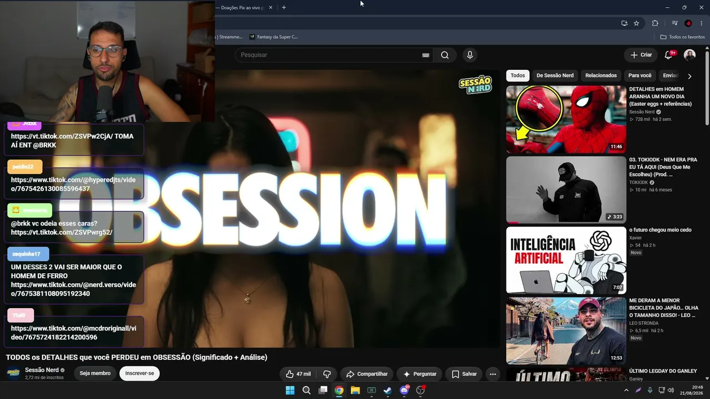This screenshot has width=710, height=399.
Task: Open the YouTube account avatar menu
Action: click(689, 55)
